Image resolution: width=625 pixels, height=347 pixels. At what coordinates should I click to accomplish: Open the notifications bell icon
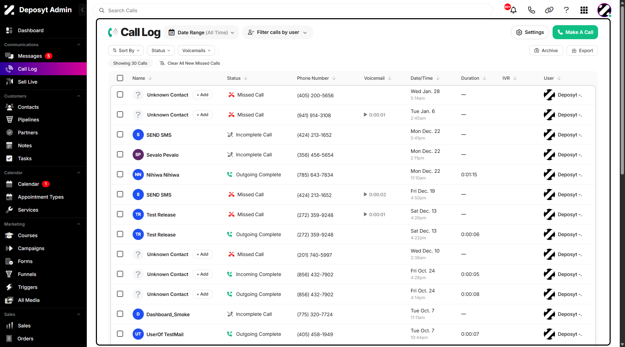click(x=513, y=10)
